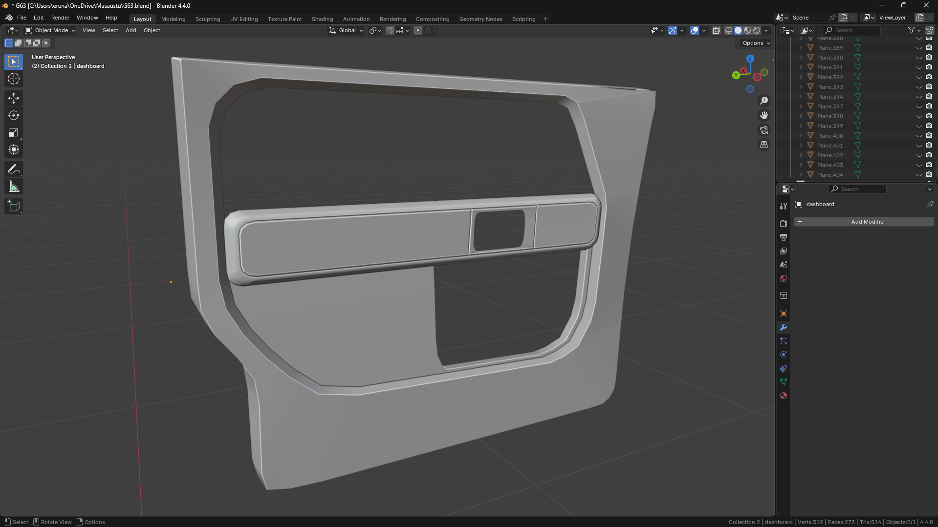Choose the Move tool
The width and height of the screenshot is (938, 527).
click(14, 98)
